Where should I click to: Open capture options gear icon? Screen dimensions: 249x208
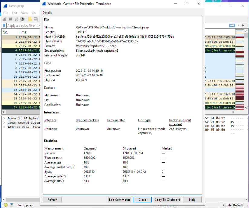tap(22, 19)
